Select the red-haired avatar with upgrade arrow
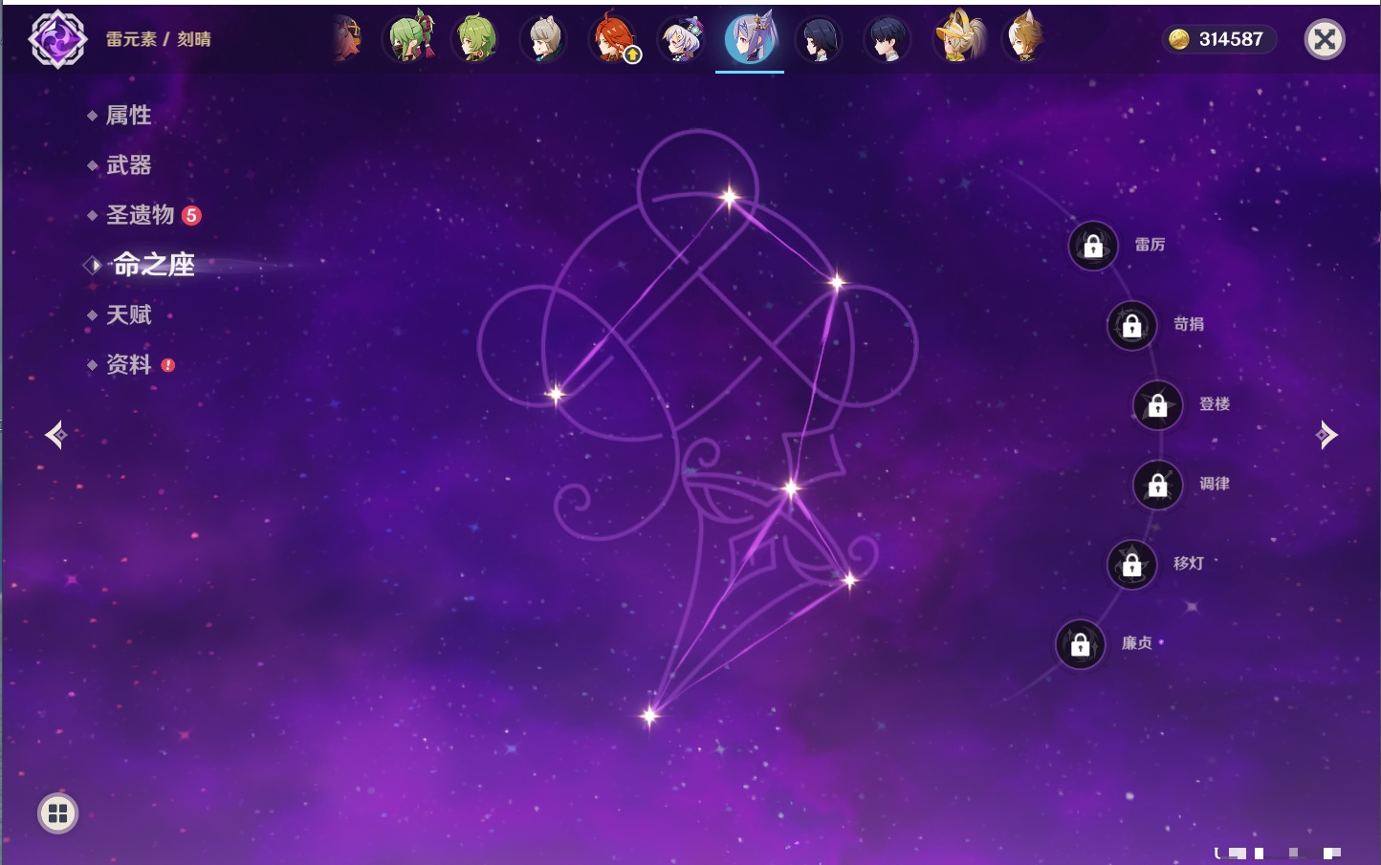The width and height of the screenshot is (1381, 865). 613,39
